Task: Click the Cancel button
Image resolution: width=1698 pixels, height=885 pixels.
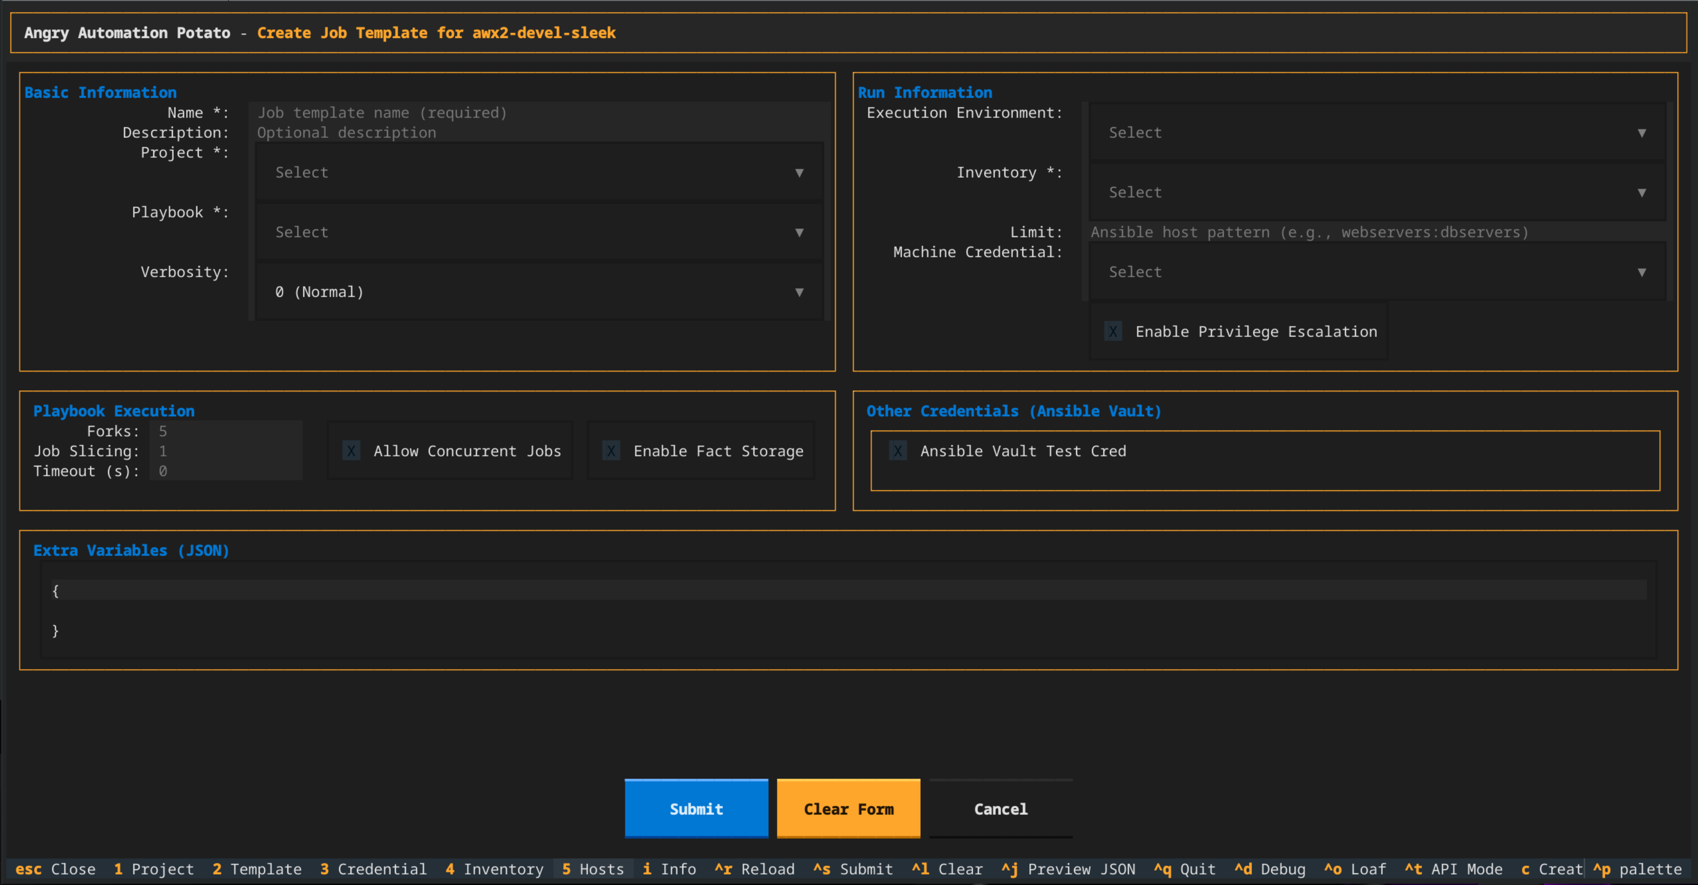Action: coord(1000,808)
